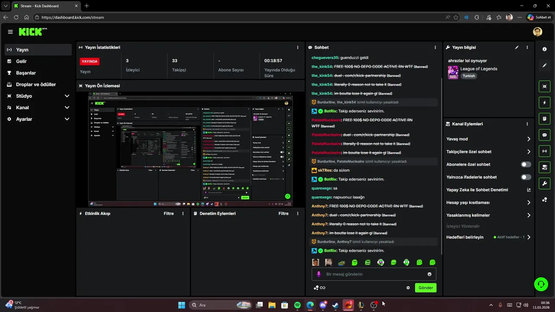Screen dimensions: 555x312
Task: Open the Etkinlik Akışı Filtre dropdown
Action: click(x=169, y=214)
